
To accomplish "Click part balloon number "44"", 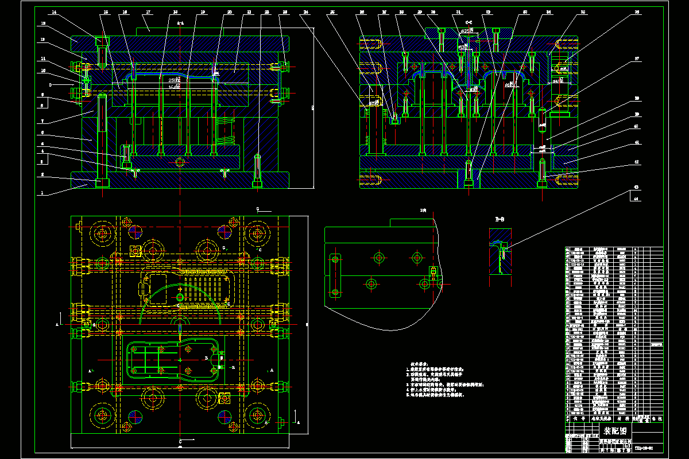I will point(636,198).
